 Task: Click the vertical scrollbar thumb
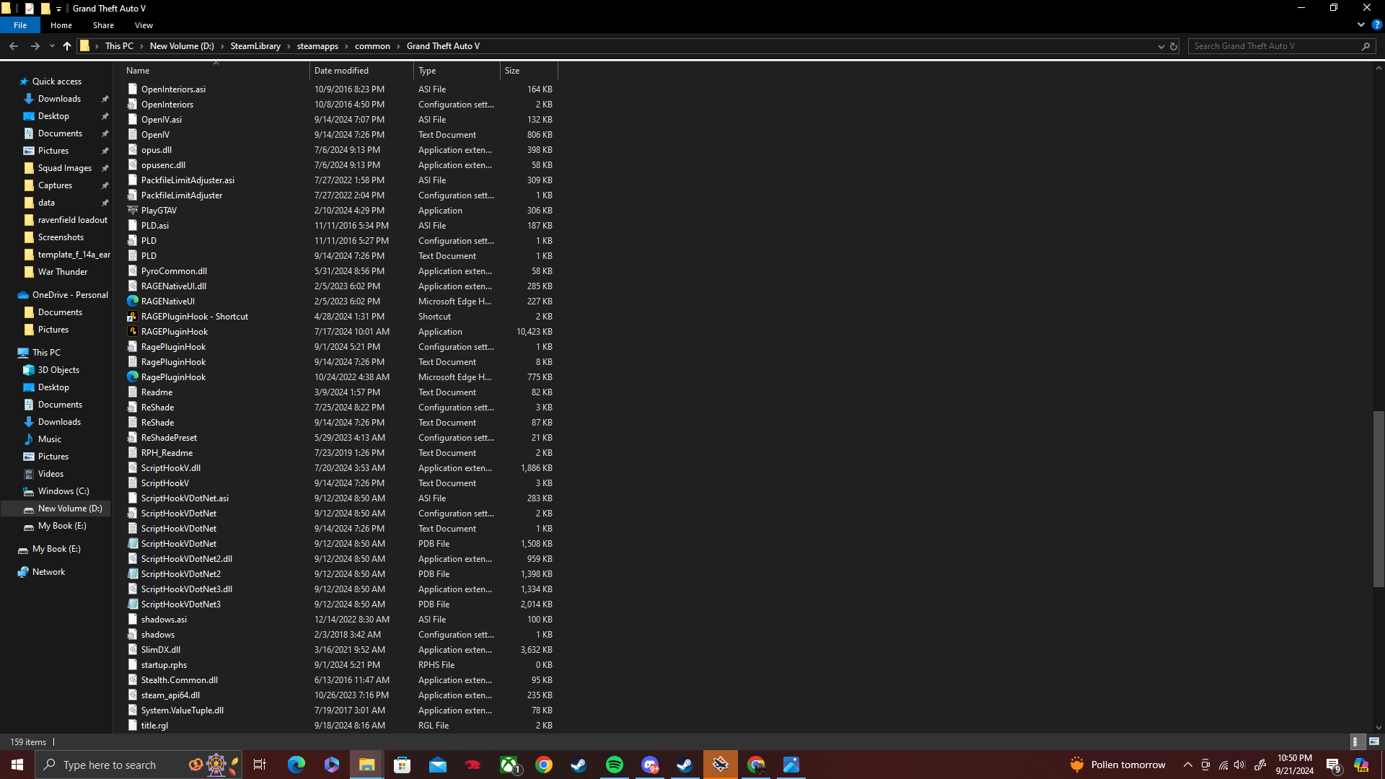pos(1379,498)
